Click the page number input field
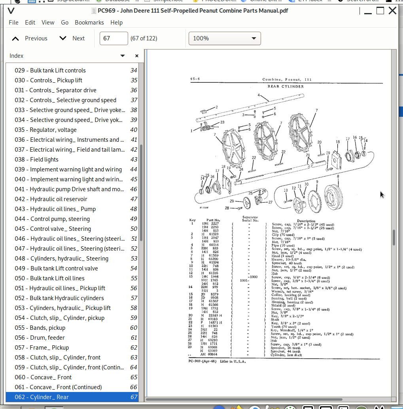This screenshot has height=409, width=403. 114,38
